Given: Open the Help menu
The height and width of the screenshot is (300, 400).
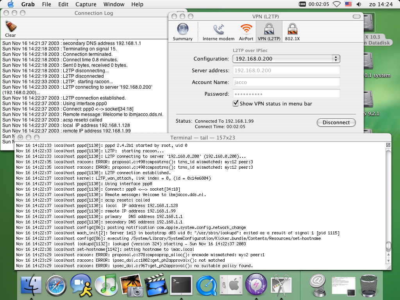Looking at the screenshot, I should tap(137, 4).
